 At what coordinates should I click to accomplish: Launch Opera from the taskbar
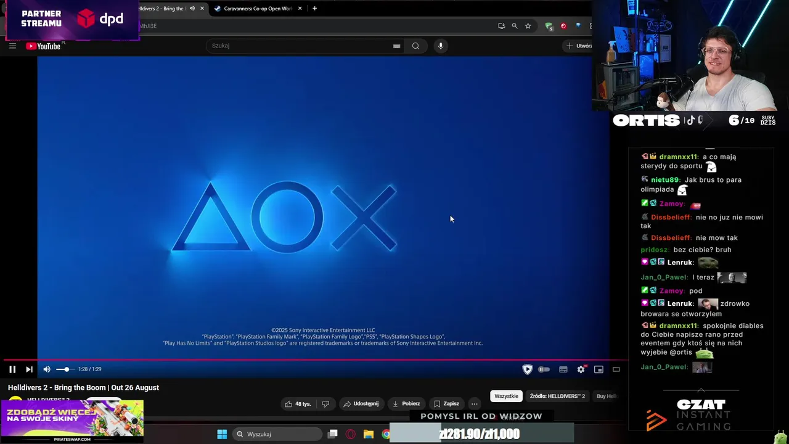[351, 434]
